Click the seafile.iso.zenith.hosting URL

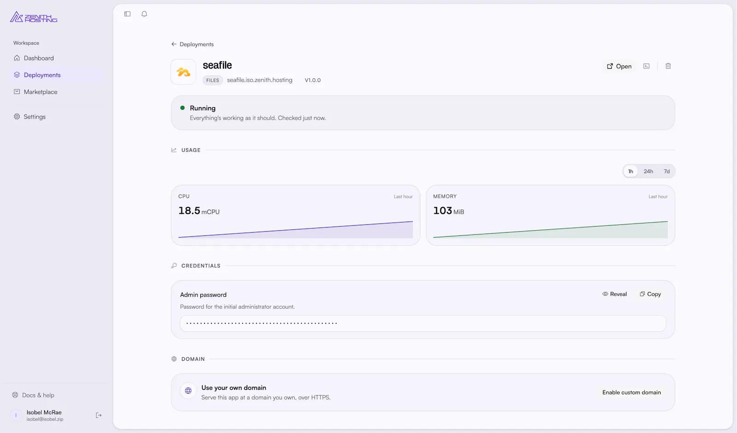260,80
